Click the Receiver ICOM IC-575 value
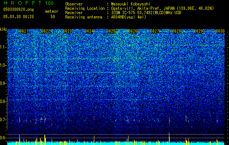 (146, 13)
